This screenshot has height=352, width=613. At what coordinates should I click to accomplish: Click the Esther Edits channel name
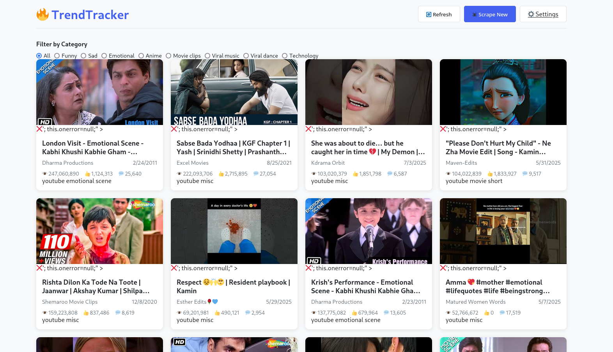197,302
